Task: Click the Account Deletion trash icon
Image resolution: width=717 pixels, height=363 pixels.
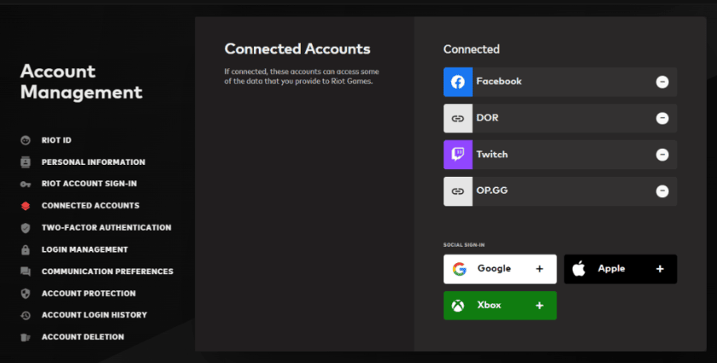Action: point(26,337)
